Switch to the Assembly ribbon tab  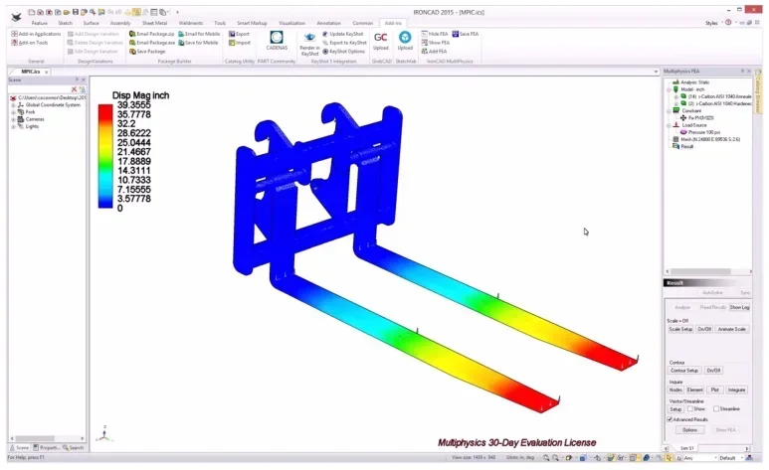click(120, 23)
